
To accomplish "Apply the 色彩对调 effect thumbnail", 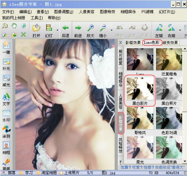I will (169, 118).
